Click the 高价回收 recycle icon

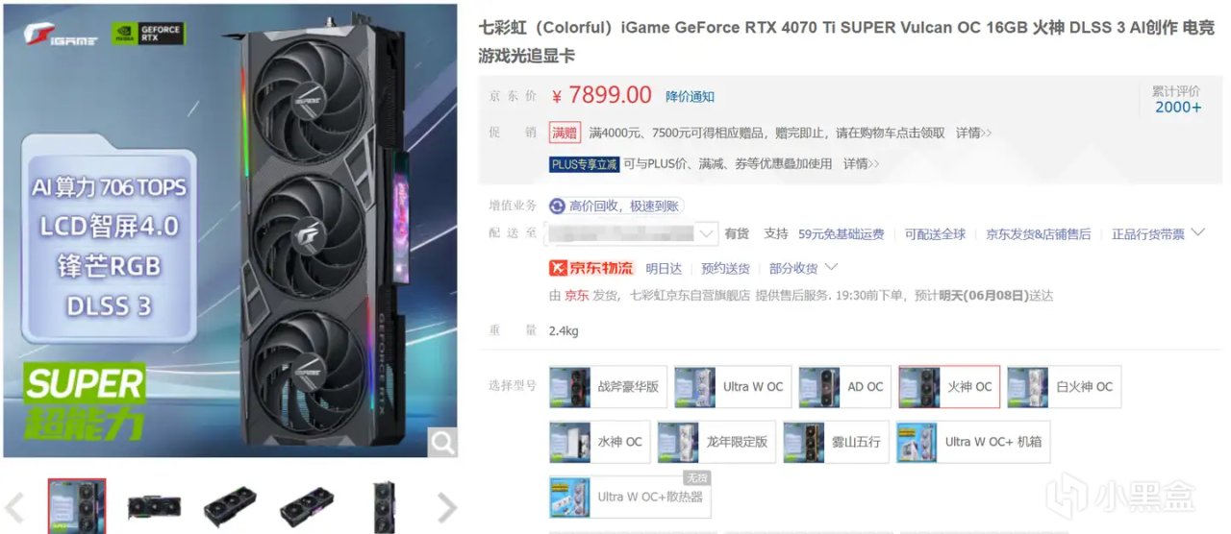click(557, 206)
